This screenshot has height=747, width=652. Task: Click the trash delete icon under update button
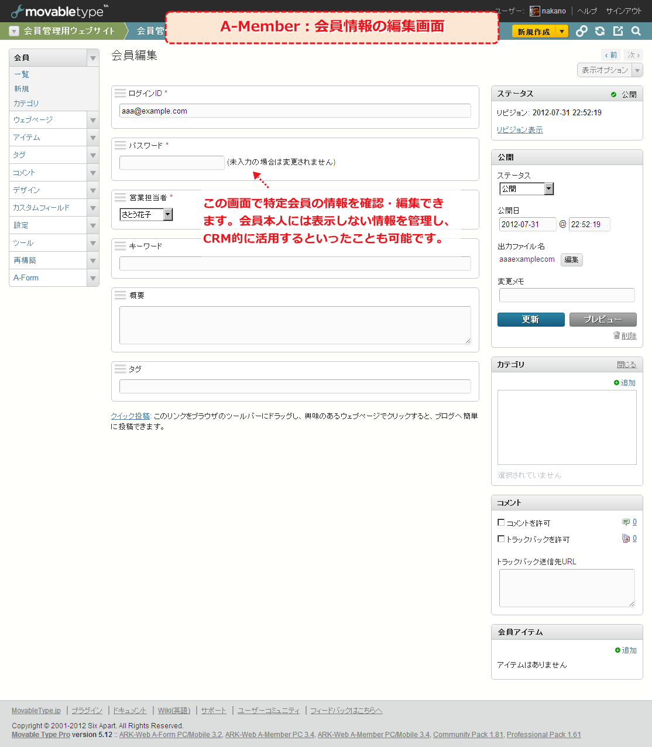[616, 335]
